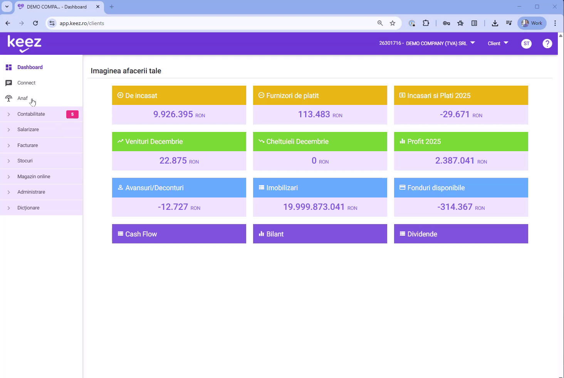This screenshot has width=564, height=378.
Task: Open browser downloads icon
Action: (495, 23)
